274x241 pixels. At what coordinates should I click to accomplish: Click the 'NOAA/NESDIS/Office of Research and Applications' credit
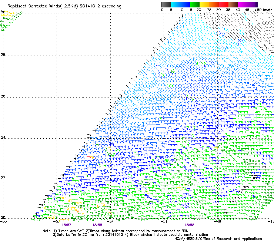(x=218, y=239)
